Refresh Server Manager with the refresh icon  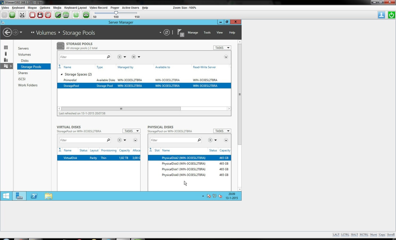(167, 32)
